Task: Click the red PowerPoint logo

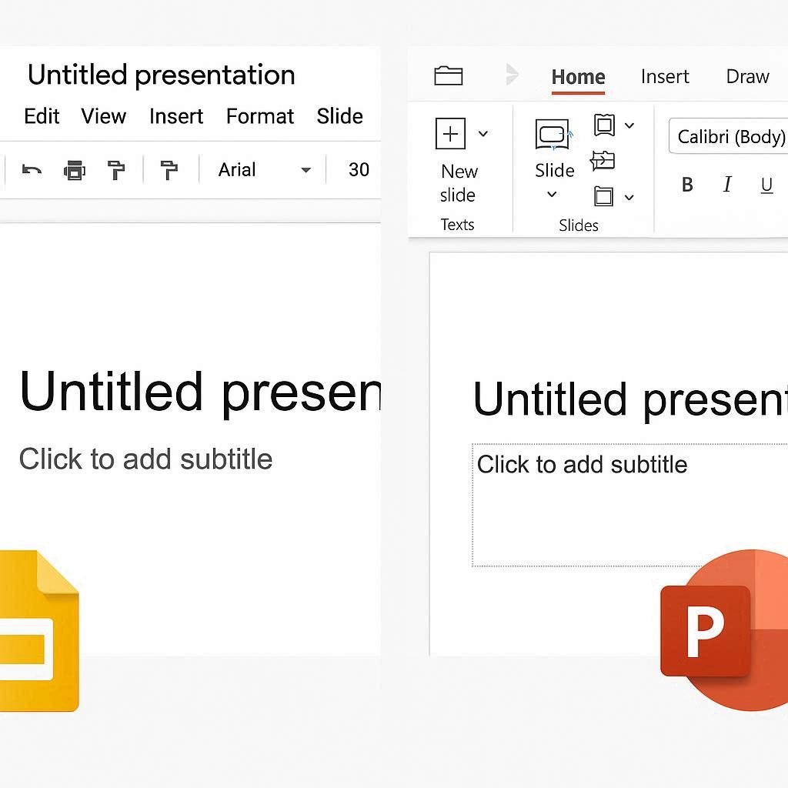Action: (x=724, y=631)
